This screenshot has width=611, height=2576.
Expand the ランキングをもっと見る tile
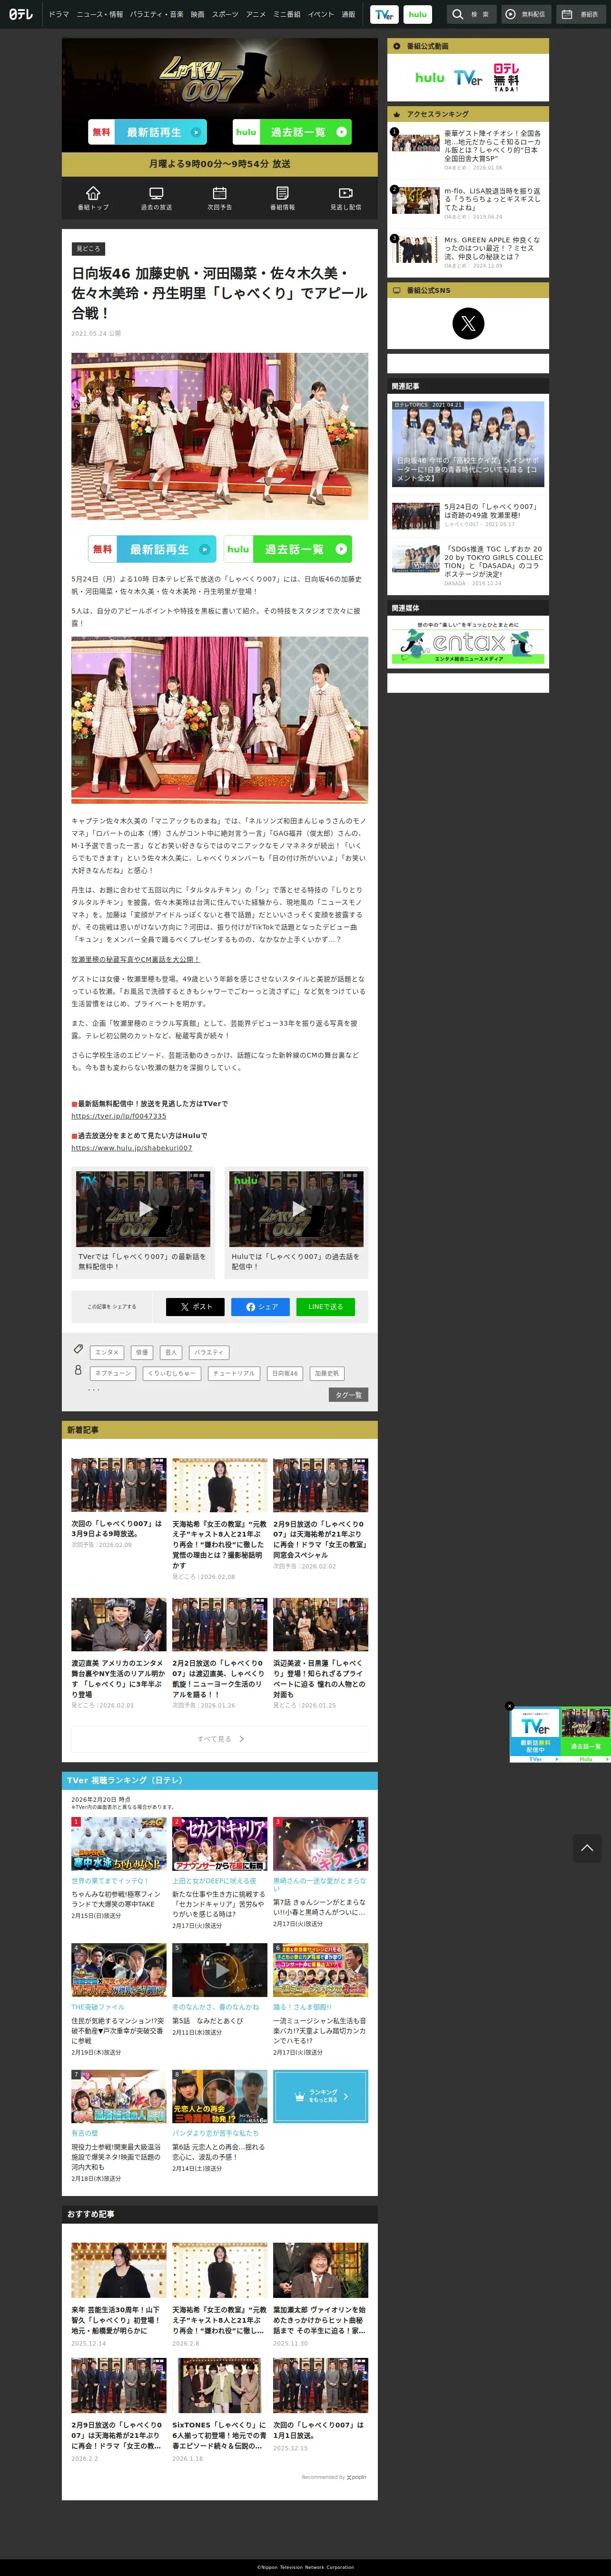click(x=320, y=2096)
